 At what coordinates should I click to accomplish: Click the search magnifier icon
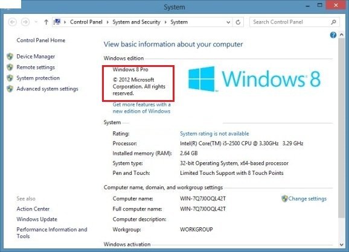point(333,22)
